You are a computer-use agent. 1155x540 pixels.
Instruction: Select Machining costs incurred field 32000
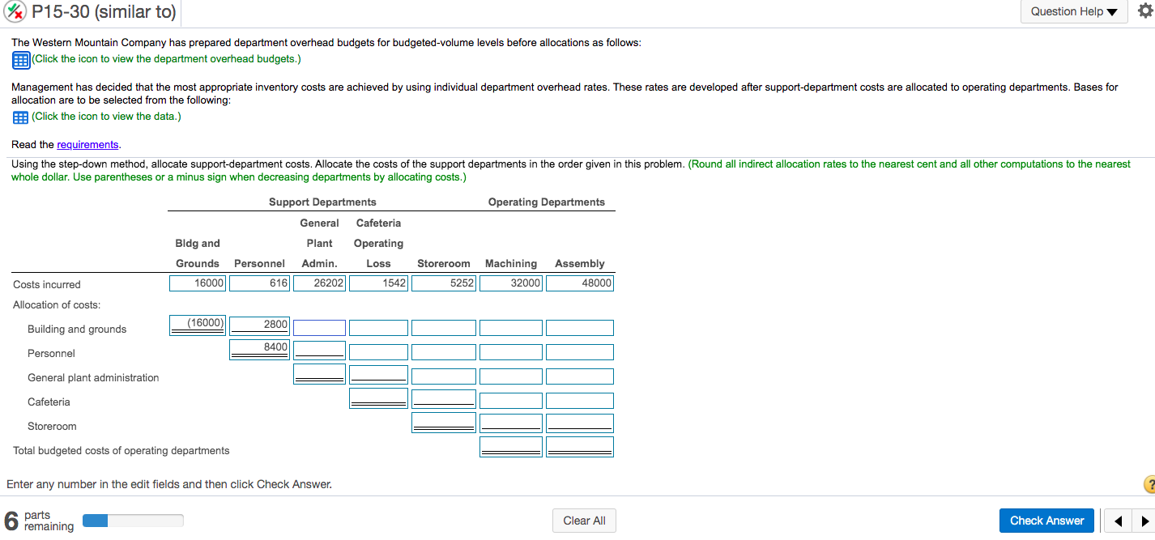point(511,283)
